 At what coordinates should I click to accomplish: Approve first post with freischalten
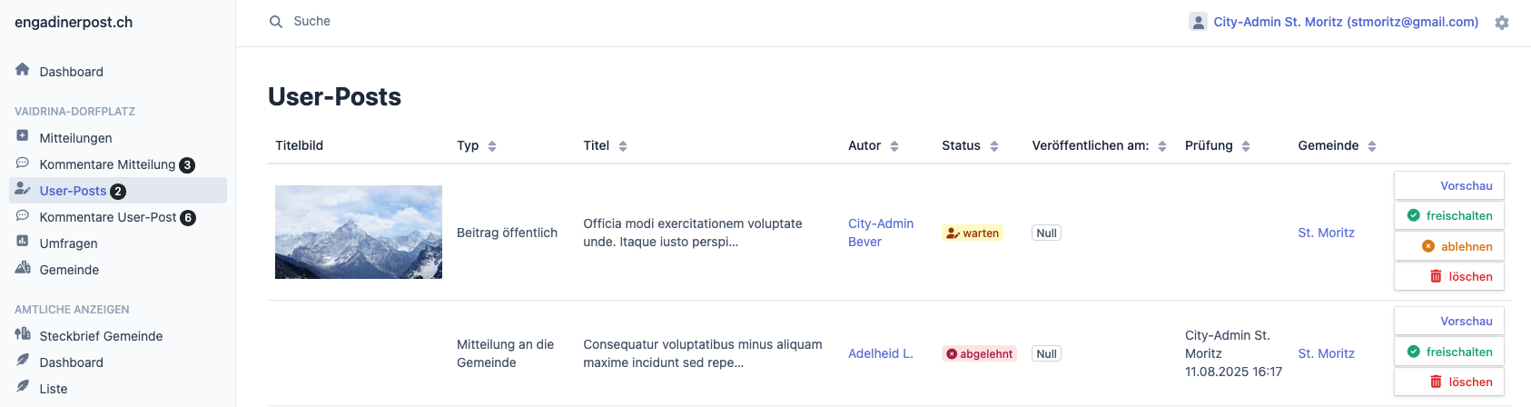click(1449, 215)
